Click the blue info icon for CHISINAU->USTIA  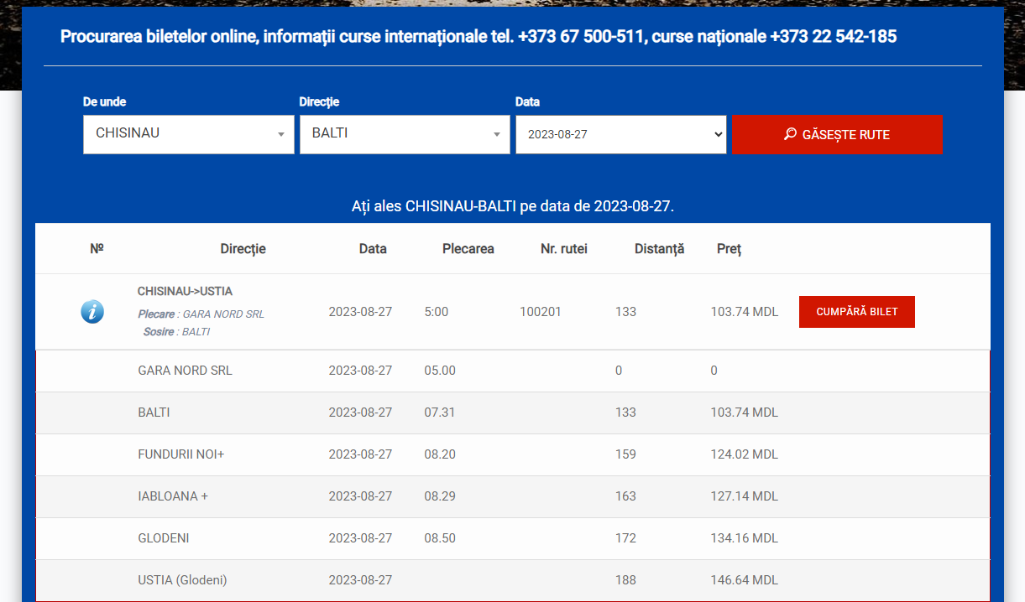click(x=92, y=312)
